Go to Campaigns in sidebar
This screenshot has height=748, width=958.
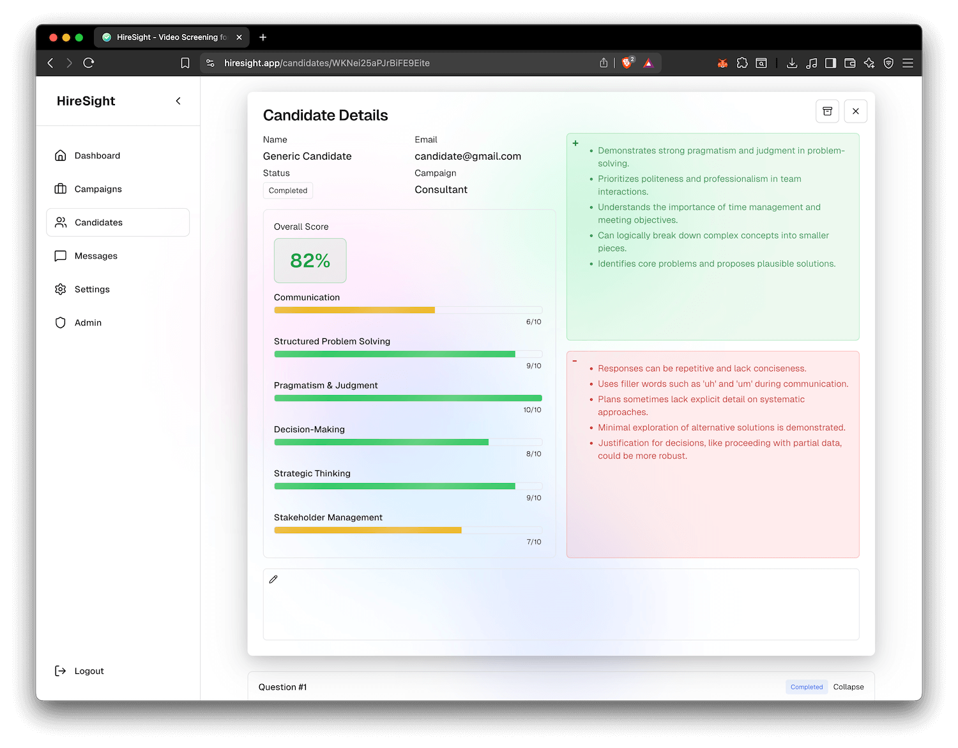point(98,189)
